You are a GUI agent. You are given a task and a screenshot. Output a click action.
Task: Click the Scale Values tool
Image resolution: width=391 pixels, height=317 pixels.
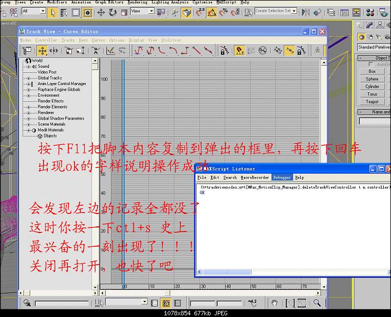coord(80,51)
